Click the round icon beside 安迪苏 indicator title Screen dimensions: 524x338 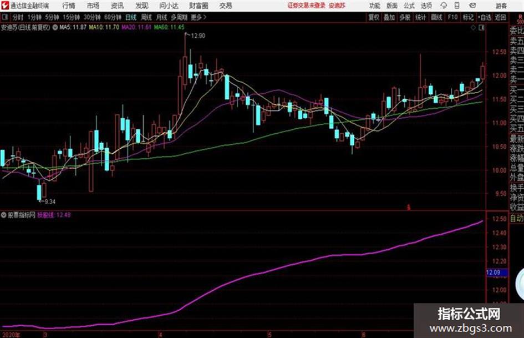pyautogui.click(x=55, y=27)
